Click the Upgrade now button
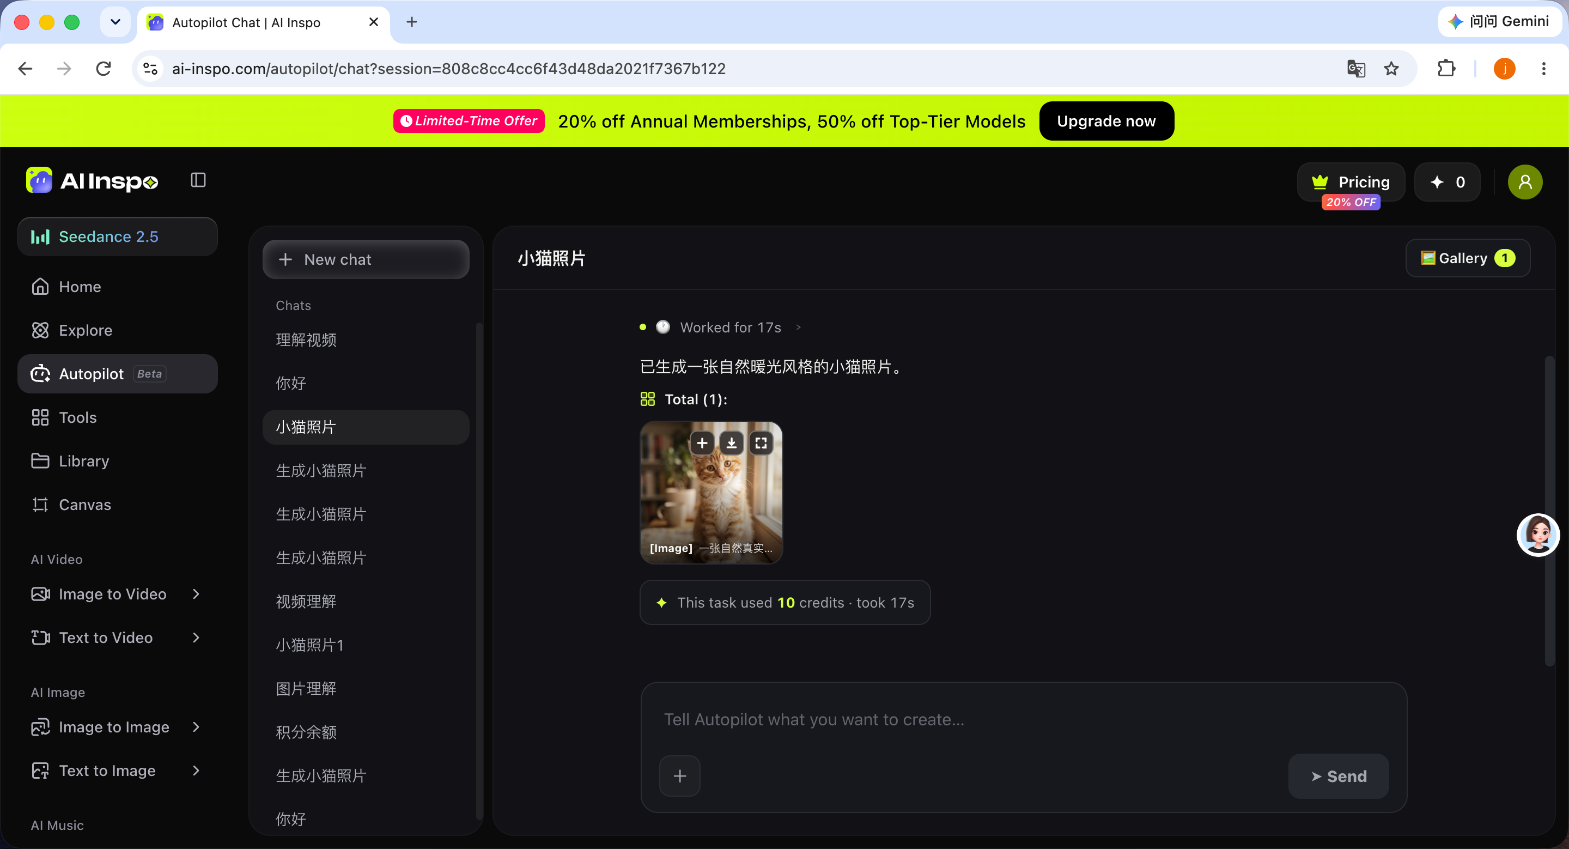 point(1106,121)
